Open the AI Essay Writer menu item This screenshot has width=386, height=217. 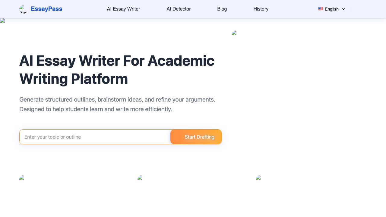tap(123, 9)
